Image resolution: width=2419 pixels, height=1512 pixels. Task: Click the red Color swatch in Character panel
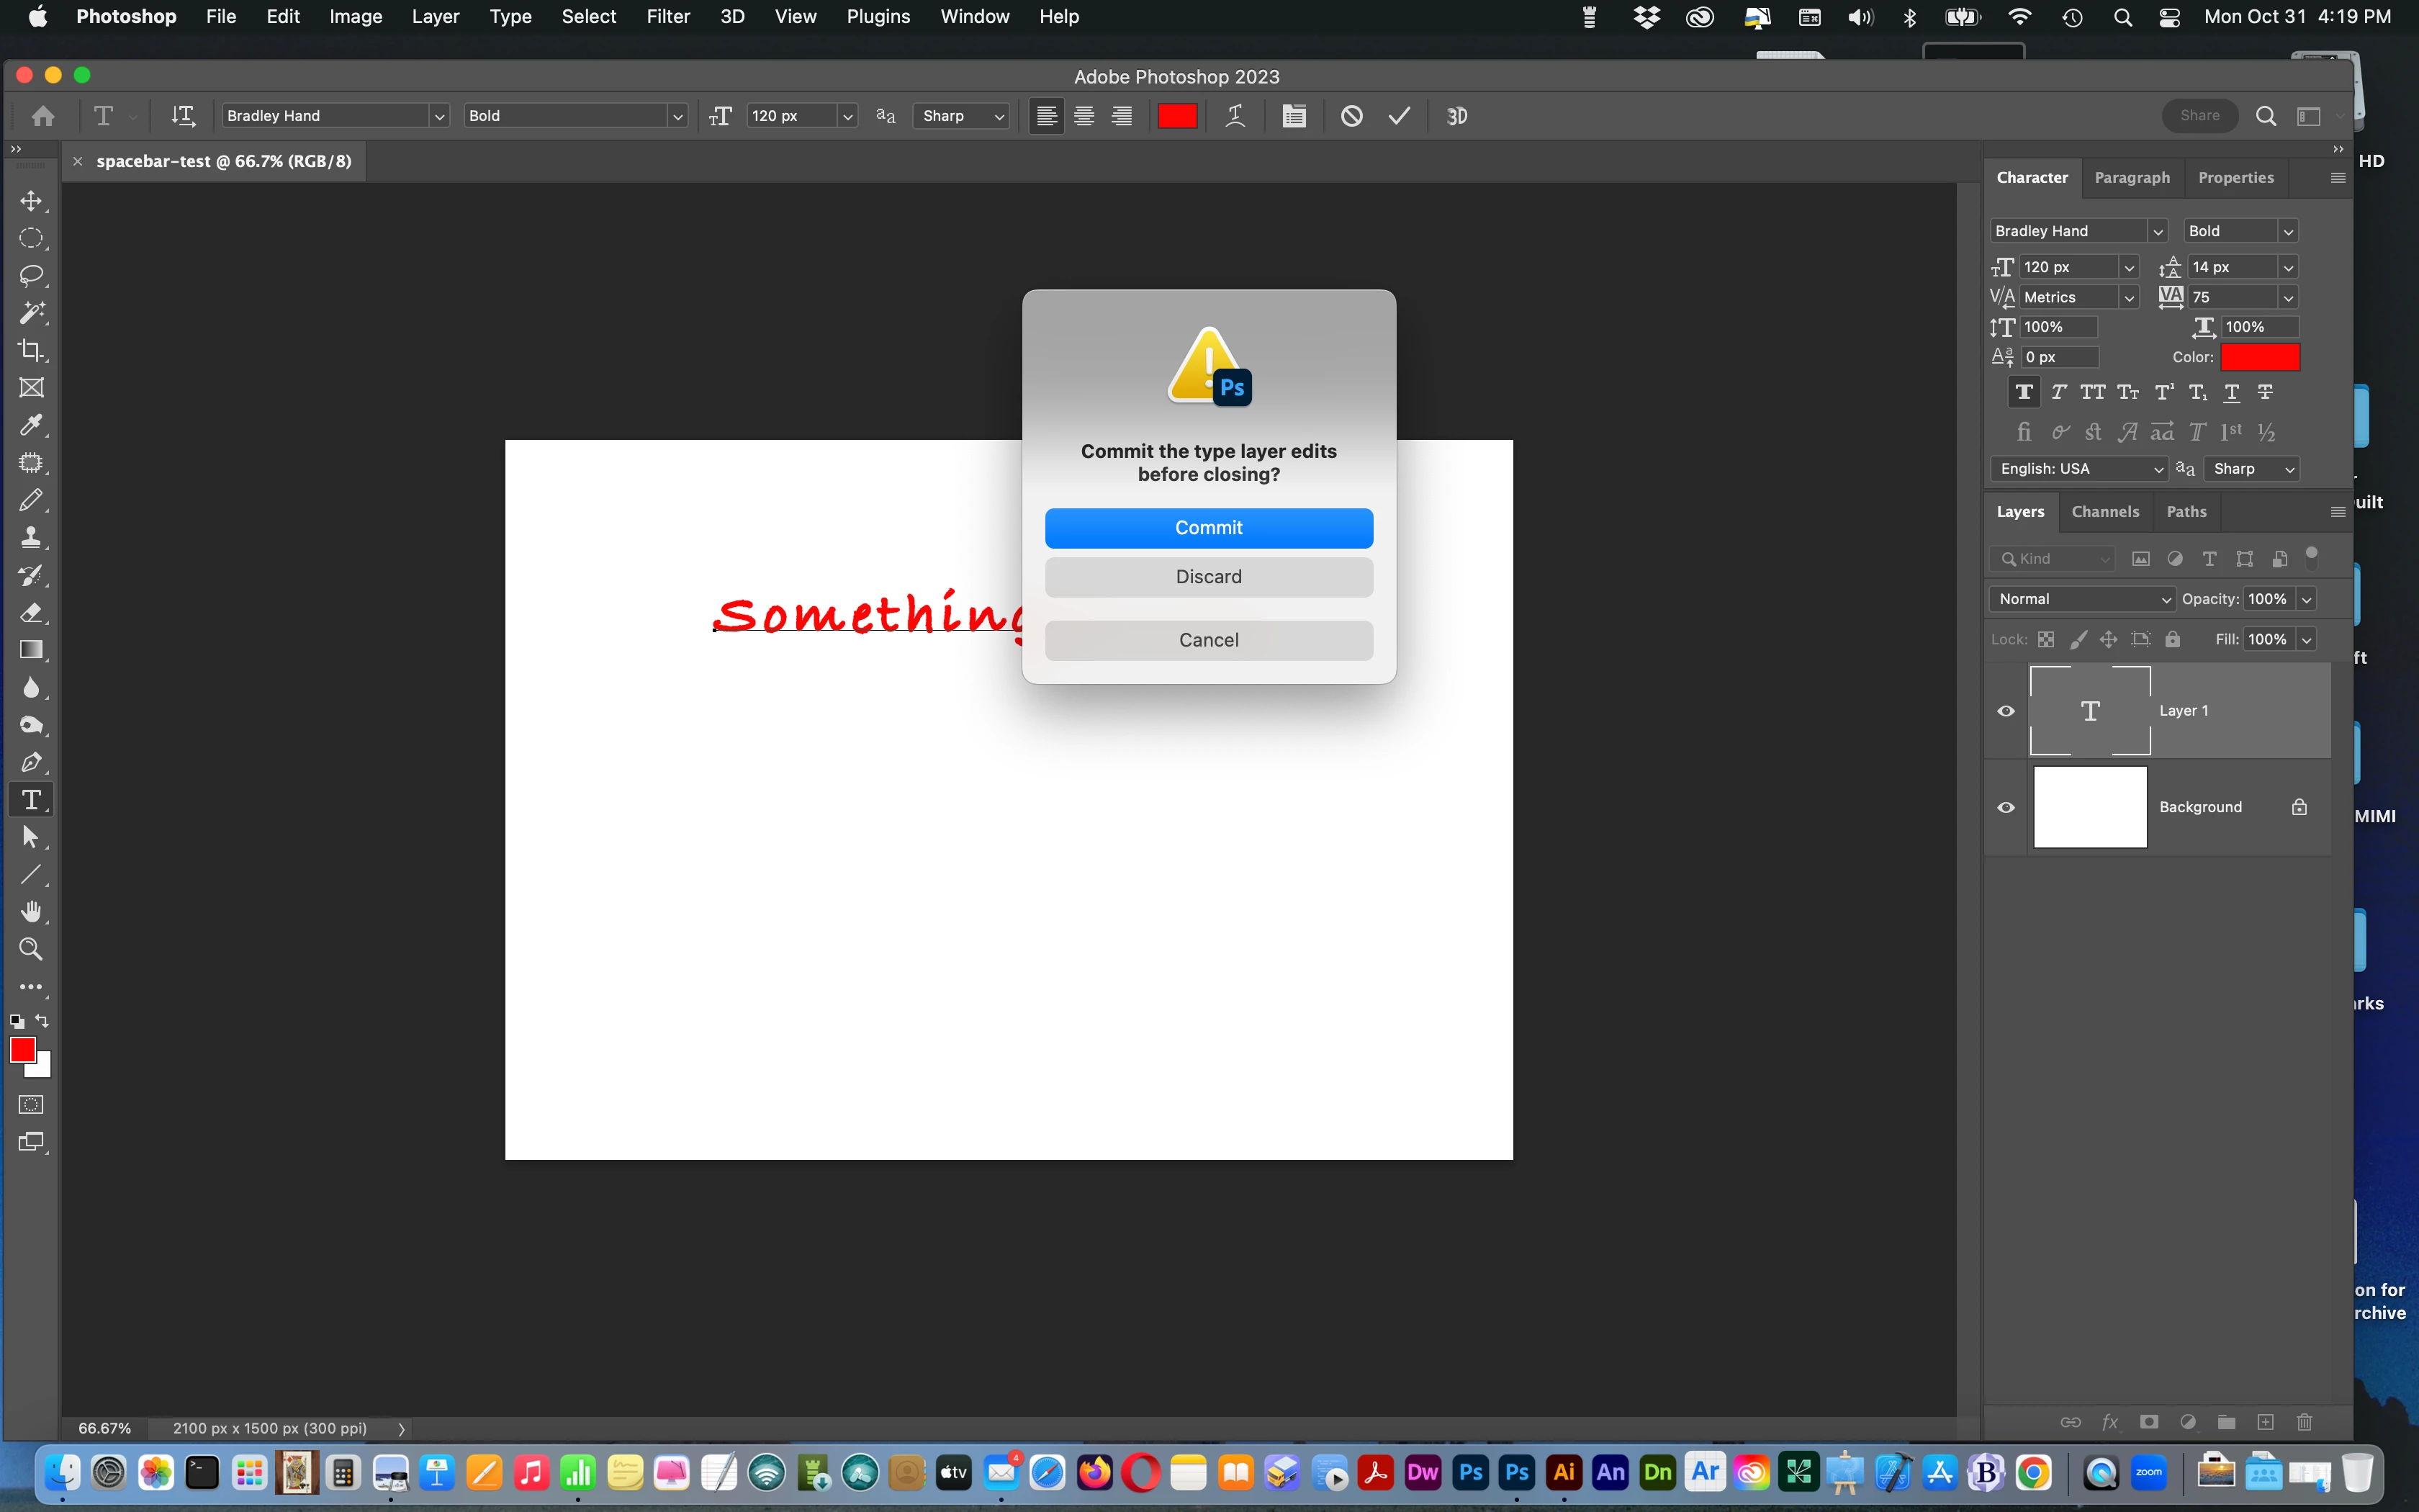(x=2260, y=357)
